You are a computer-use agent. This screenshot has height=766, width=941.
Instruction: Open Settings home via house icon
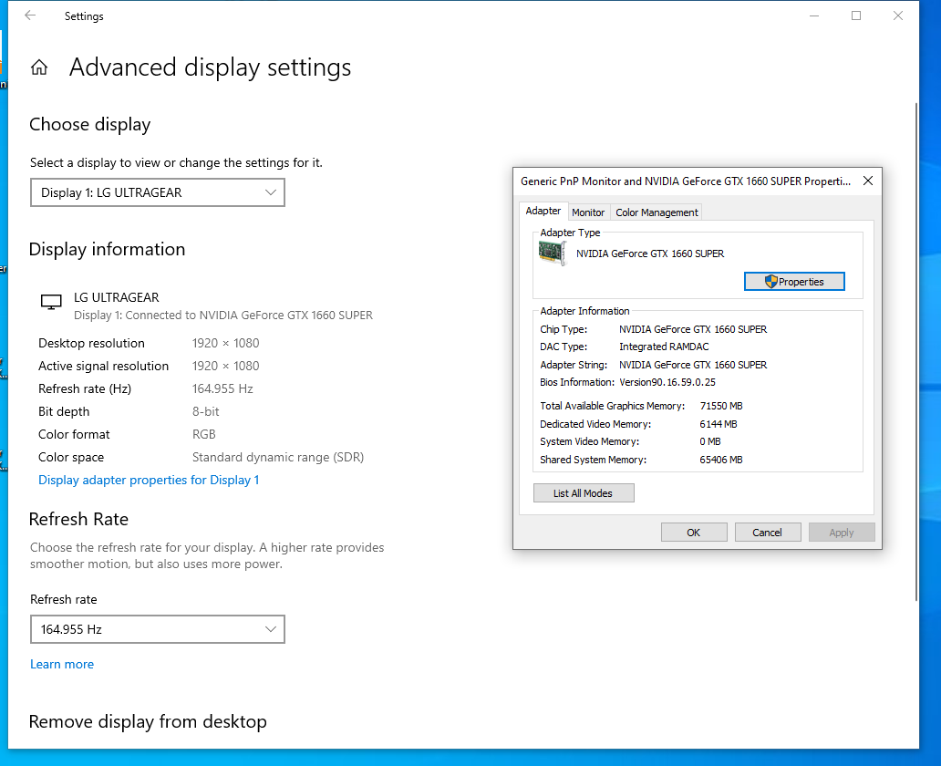(x=39, y=67)
